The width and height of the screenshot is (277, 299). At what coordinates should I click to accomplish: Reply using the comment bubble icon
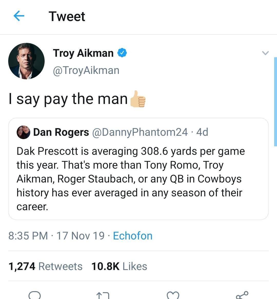35,295
